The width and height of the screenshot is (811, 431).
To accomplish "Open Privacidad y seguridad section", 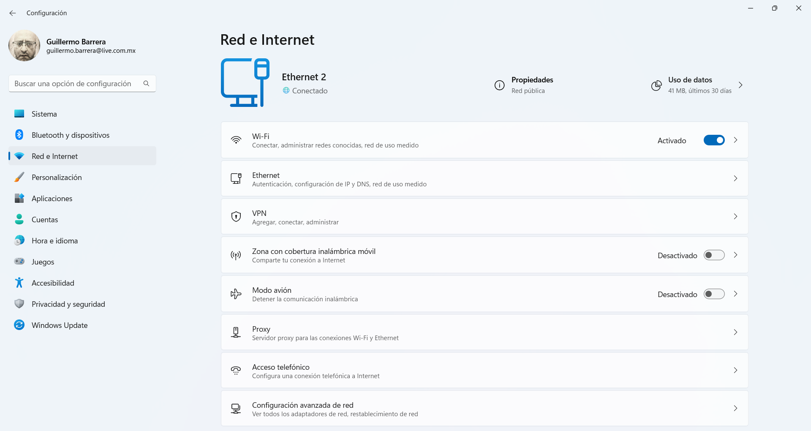I will click(x=68, y=304).
